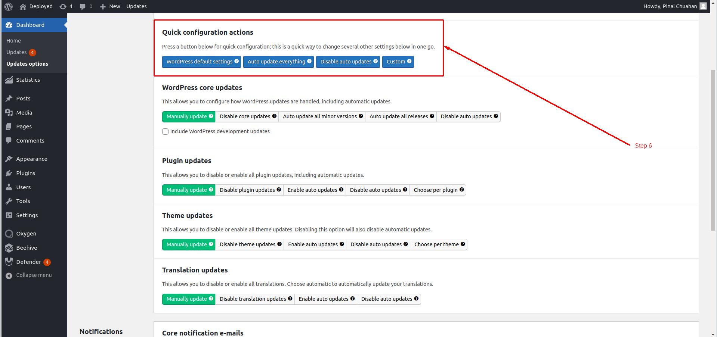
Task: Open Updates options submenu item
Action: point(27,64)
